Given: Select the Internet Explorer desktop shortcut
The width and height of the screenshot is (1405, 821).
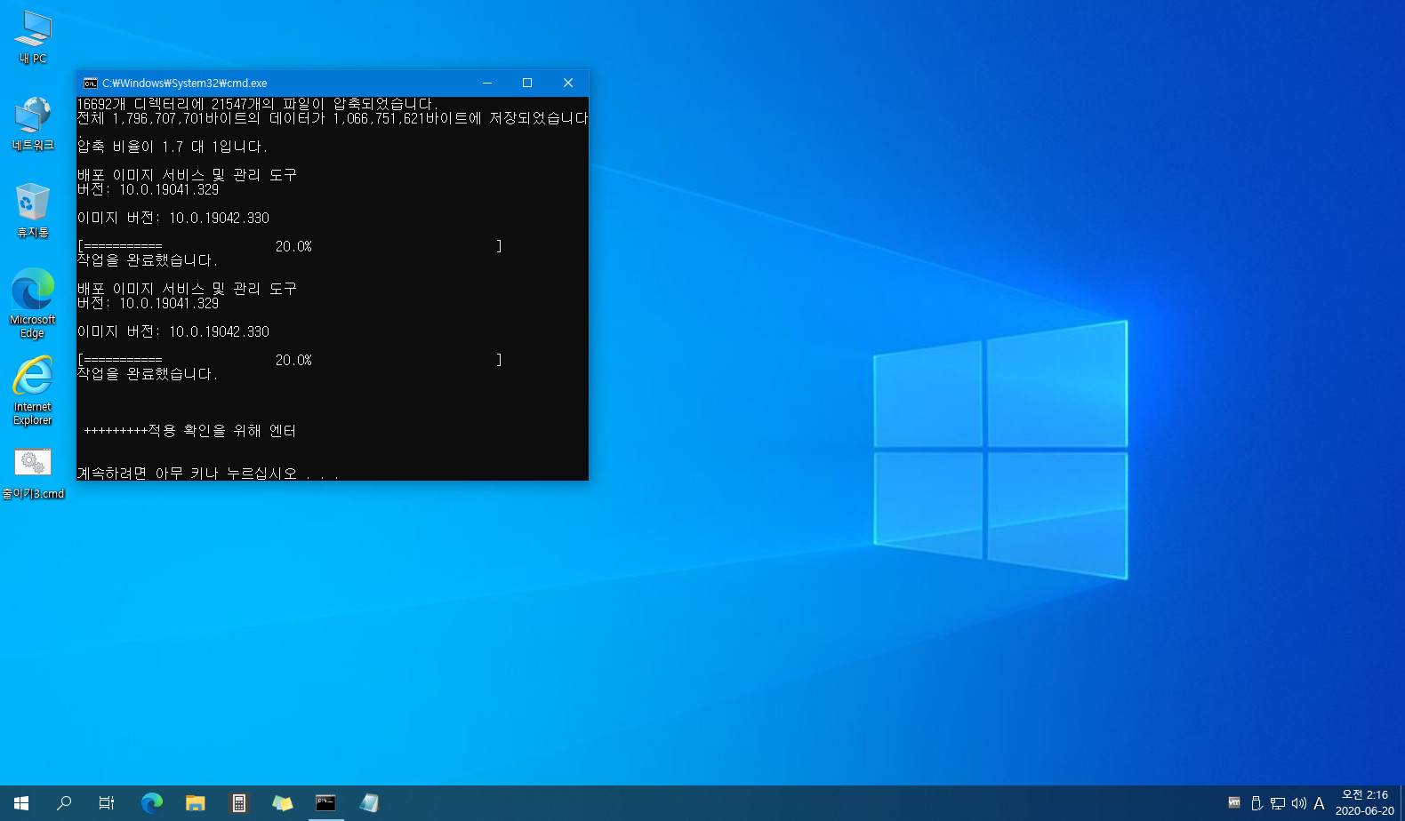Looking at the screenshot, I should click(x=33, y=391).
